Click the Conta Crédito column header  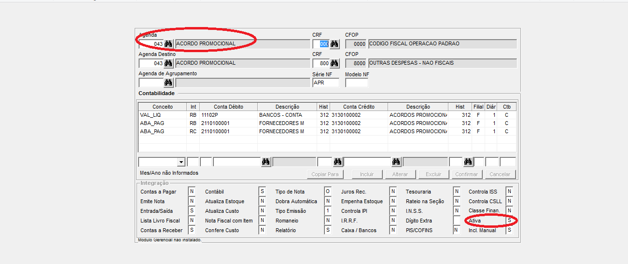pos(359,107)
